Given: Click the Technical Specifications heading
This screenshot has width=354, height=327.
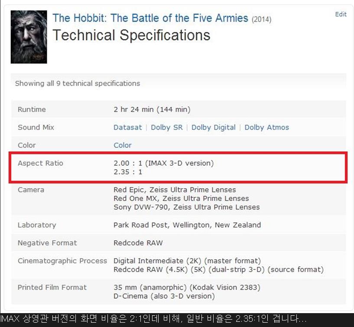Looking at the screenshot, I should point(131,35).
